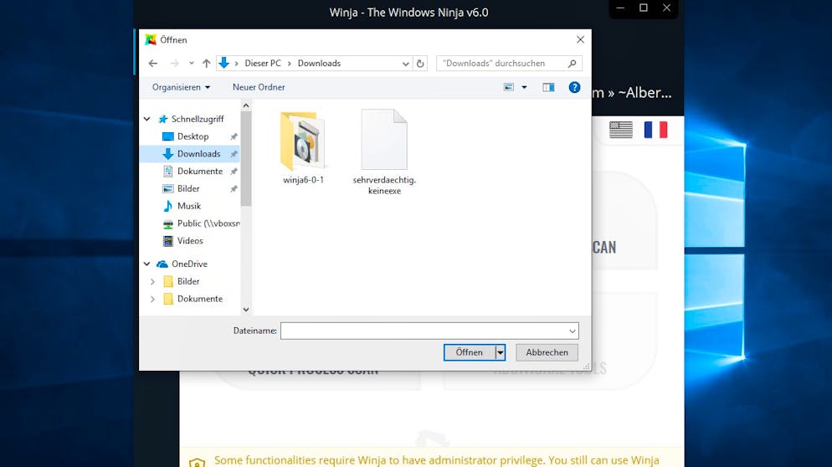Open the view options dropdown arrow
Screen dimensions: 832x467
coord(524,87)
